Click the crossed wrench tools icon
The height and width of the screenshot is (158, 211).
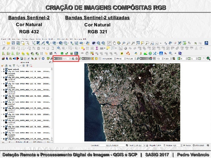[x=155, y=53]
